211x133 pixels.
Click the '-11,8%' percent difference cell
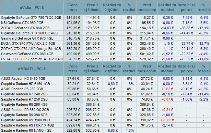click(x=204, y=59)
